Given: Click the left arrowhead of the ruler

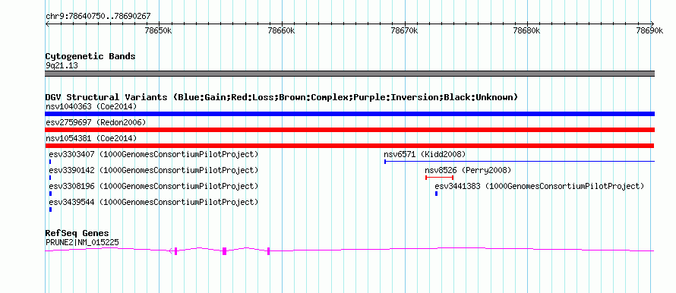Looking at the screenshot, I should (47, 24).
